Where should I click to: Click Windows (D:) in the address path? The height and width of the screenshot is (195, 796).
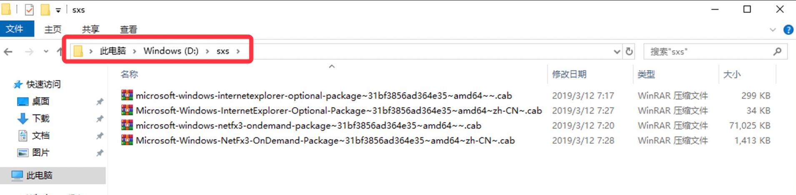tap(171, 51)
